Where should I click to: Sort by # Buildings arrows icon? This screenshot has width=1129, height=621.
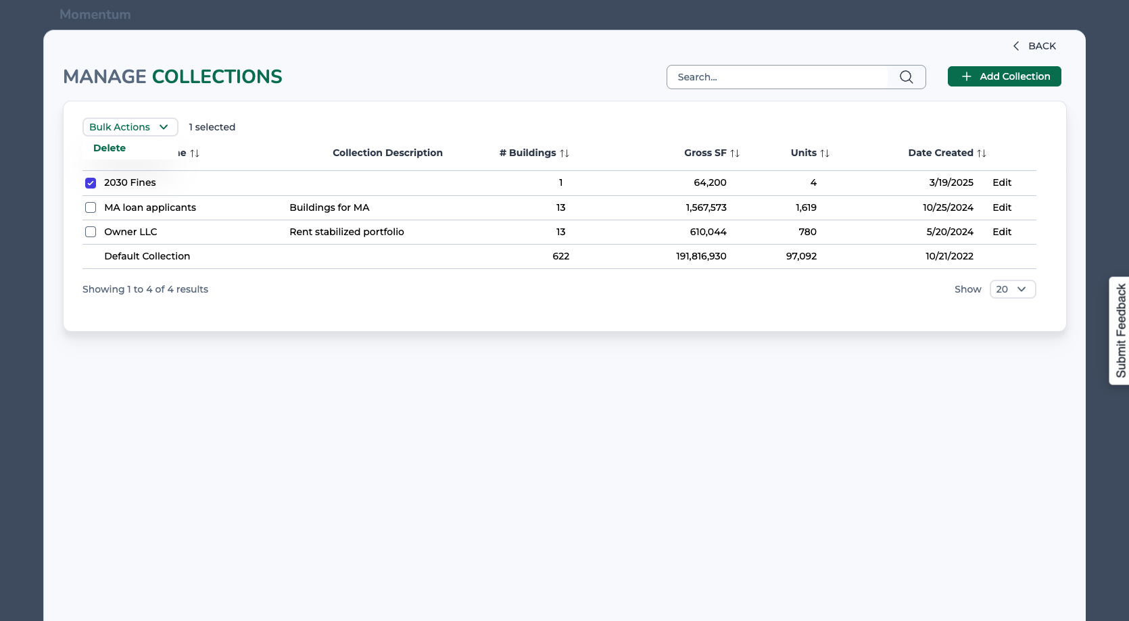point(564,153)
